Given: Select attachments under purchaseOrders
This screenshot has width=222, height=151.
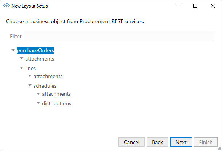Looking at the screenshot, I should point(40,59).
